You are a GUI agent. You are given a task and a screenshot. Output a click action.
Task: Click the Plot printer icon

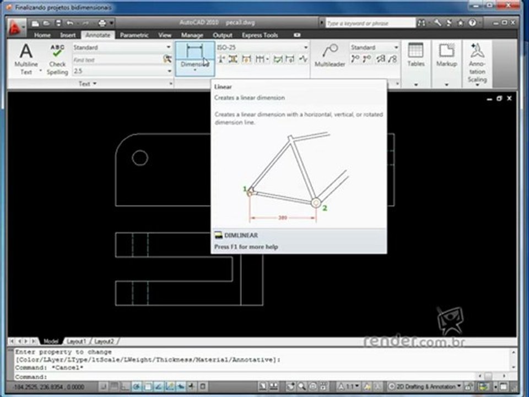[102, 23]
